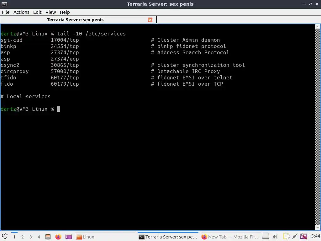Click the comment 'Detachable IRC Proxy'

[188, 72]
